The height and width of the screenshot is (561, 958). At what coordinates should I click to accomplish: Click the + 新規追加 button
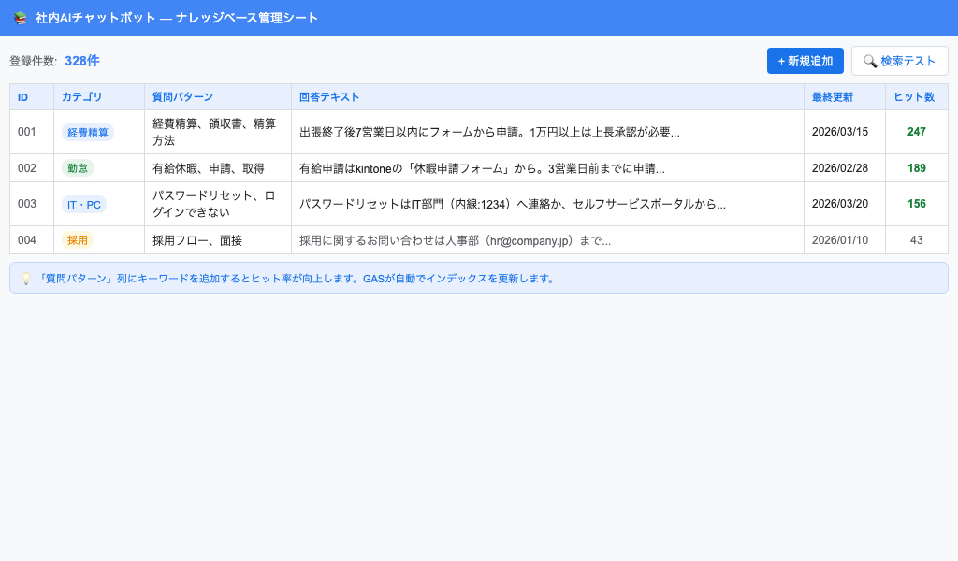pos(805,61)
